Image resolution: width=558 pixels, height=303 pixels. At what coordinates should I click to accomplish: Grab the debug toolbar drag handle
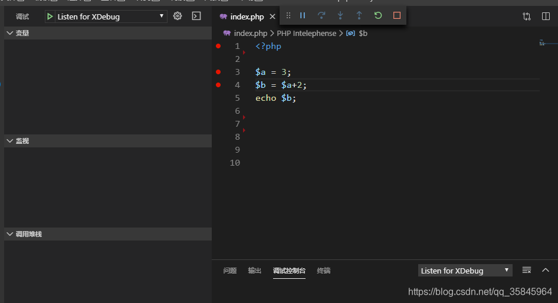288,15
